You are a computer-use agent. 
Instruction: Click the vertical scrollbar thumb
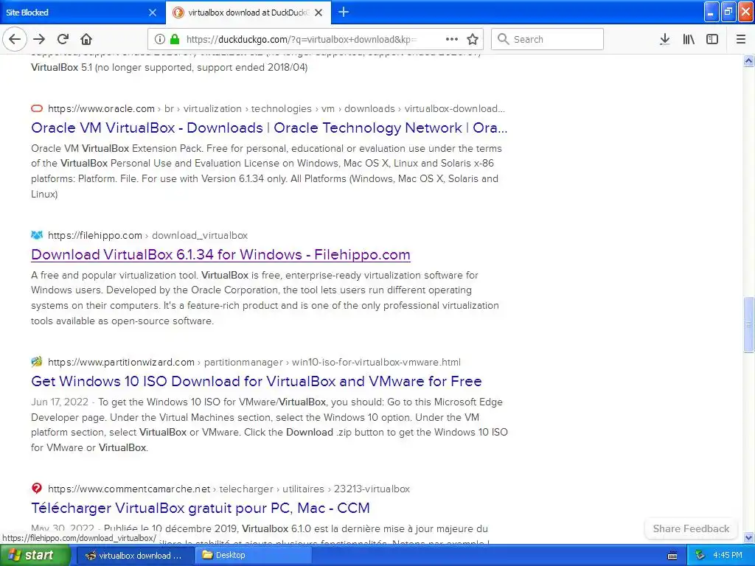tap(748, 325)
